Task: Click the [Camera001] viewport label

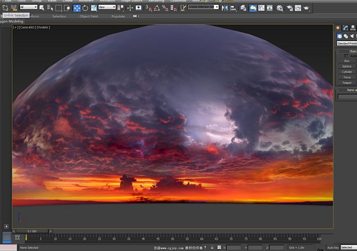Action: tap(28, 27)
